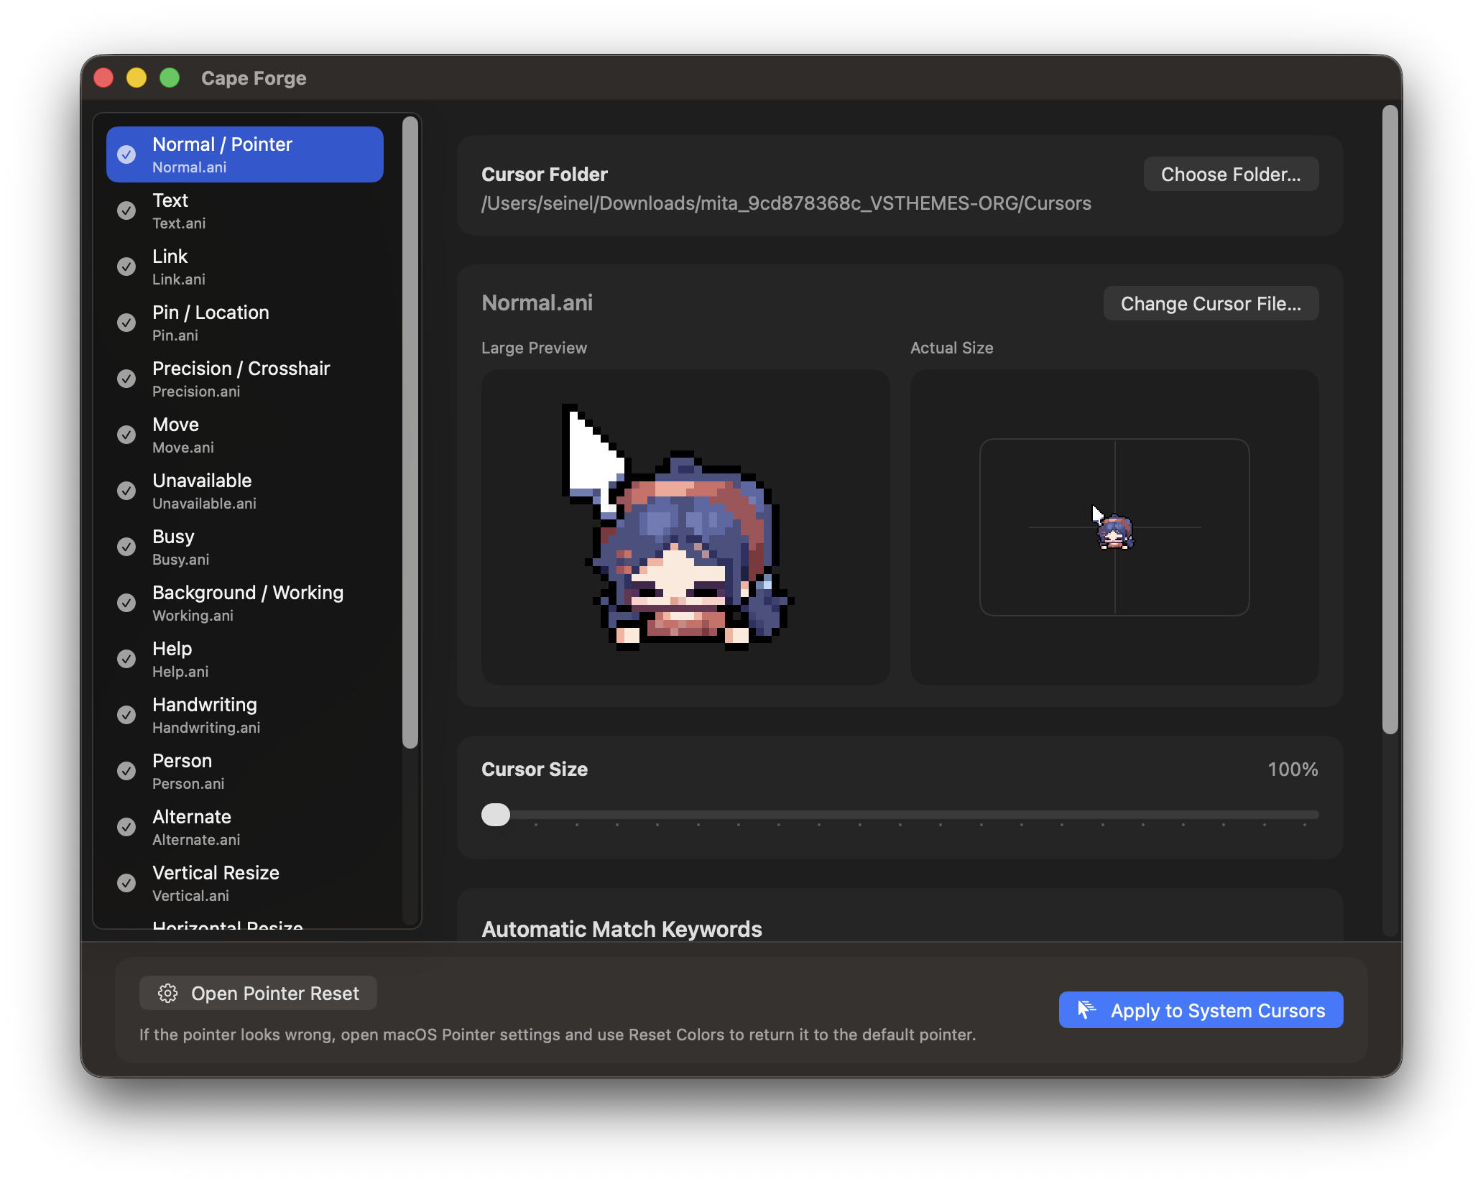Screen dimensions: 1483x1184
Task: Click the green zoom window button
Action: point(170,78)
